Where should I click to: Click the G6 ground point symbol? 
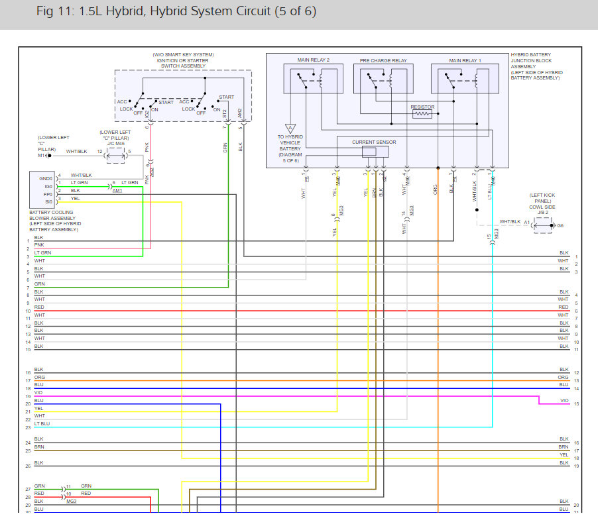[x=551, y=226]
